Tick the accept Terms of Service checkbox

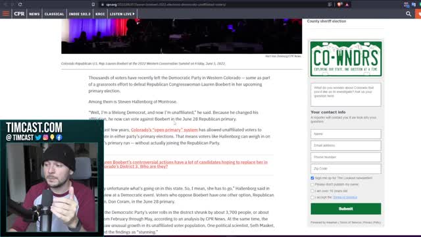312,197
